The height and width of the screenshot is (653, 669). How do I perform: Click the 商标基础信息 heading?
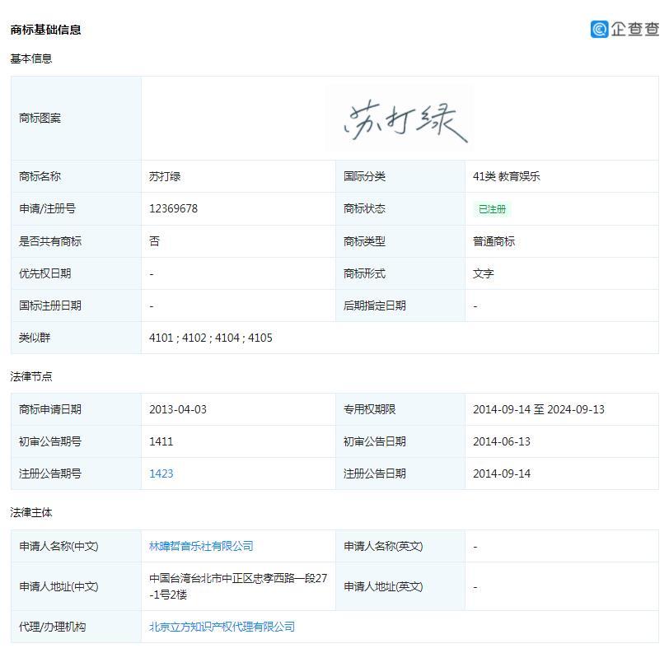(x=45, y=30)
